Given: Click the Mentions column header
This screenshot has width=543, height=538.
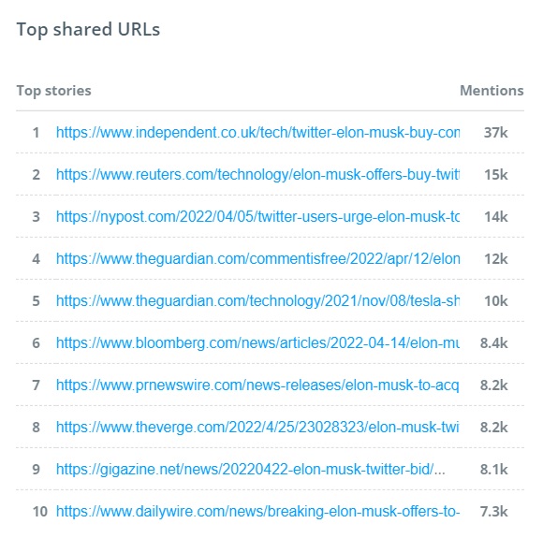Looking at the screenshot, I should pos(492,91).
